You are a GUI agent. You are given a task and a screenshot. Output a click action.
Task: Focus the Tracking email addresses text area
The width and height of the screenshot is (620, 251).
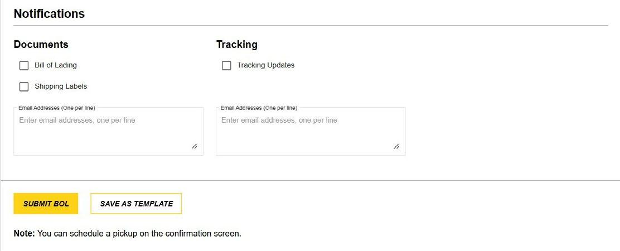point(311,131)
